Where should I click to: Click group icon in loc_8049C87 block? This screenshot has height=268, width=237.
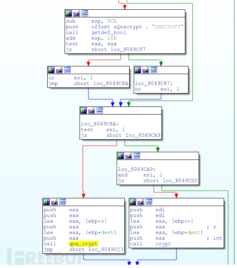(x=154, y=70)
